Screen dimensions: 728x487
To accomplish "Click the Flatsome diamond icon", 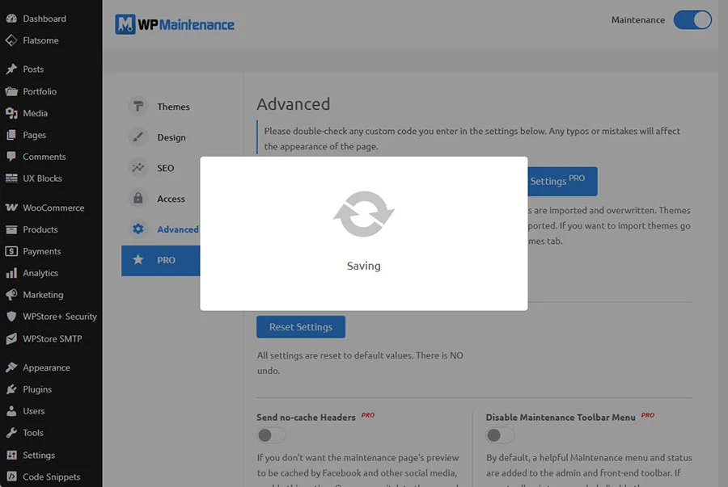I will point(11,40).
